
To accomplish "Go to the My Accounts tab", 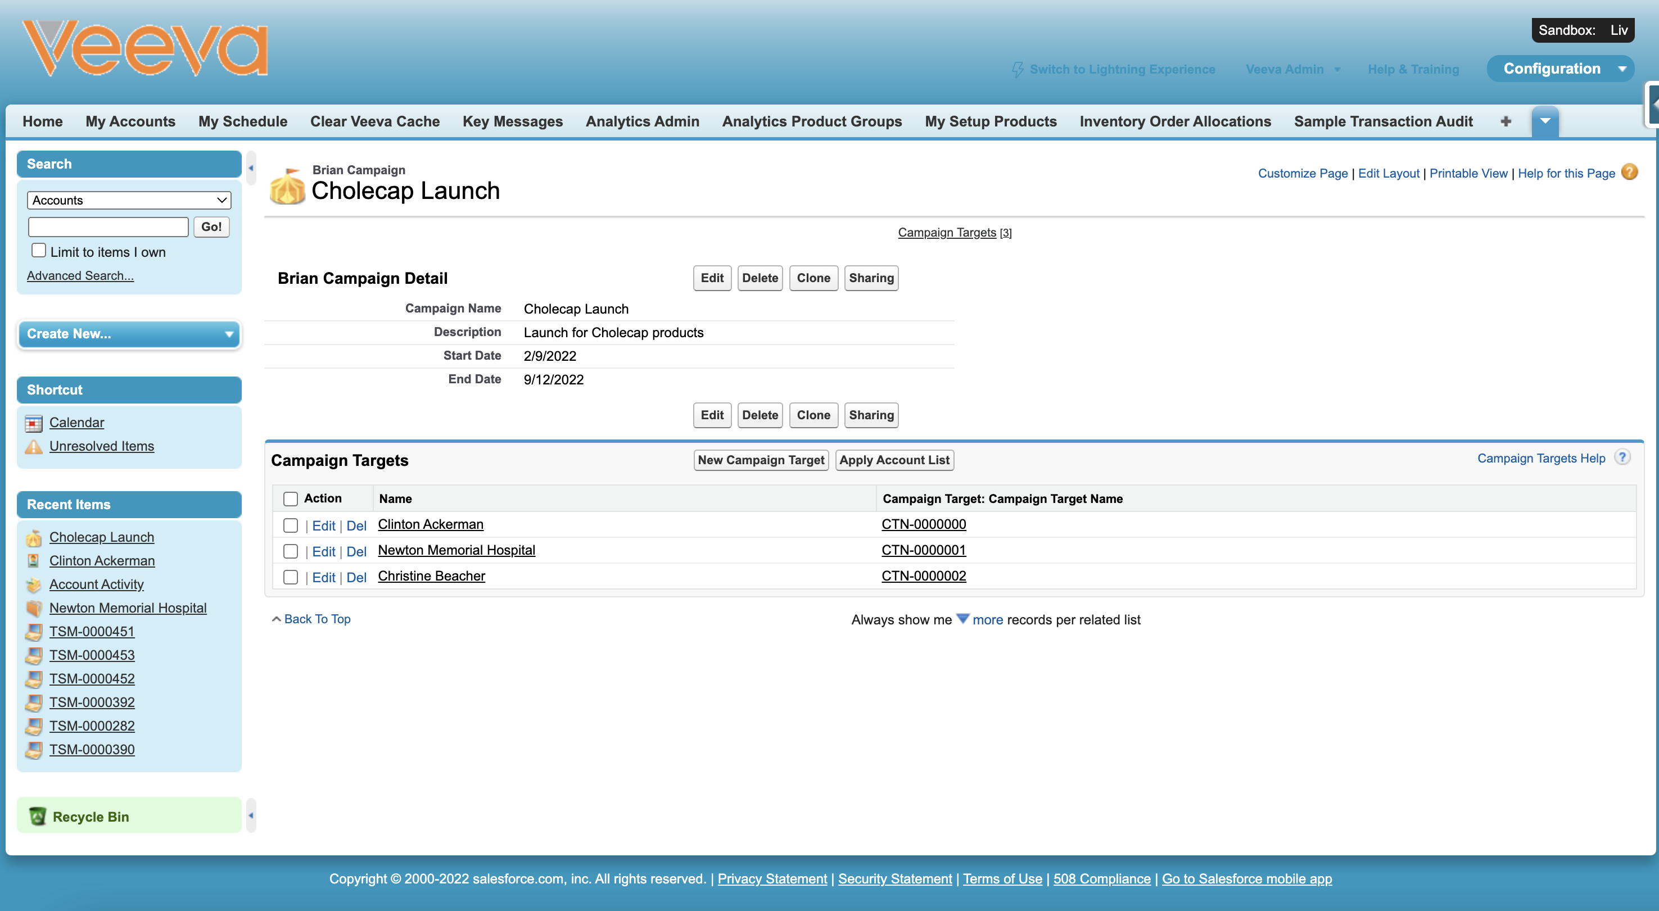I will coord(130,121).
